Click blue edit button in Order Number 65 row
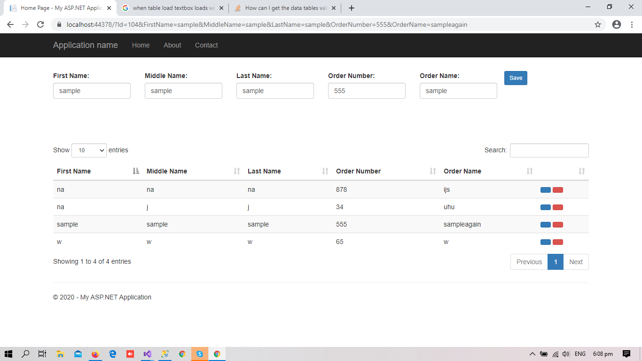This screenshot has width=642, height=361. (546, 242)
